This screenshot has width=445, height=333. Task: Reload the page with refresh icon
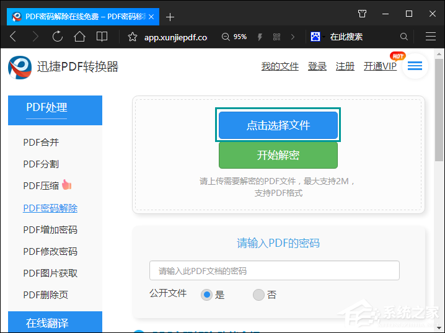pos(57,37)
